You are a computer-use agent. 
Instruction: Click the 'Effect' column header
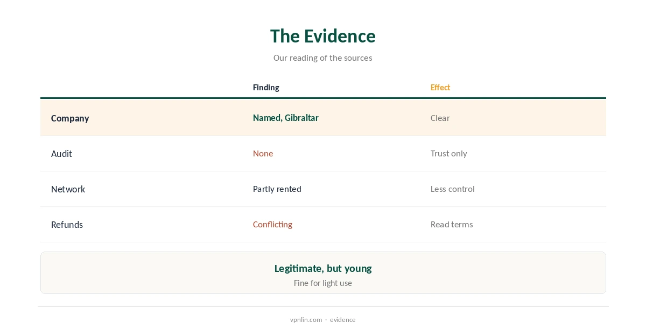[x=440, y=88]
